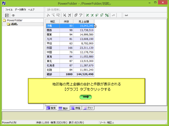Click the ソート: 地区 status indicator
This screenshot has width=169, height=126.
(107, 123)
